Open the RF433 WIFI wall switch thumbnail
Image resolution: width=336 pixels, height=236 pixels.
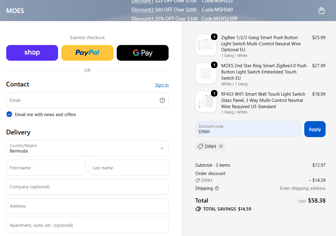[x=206, y=102]
